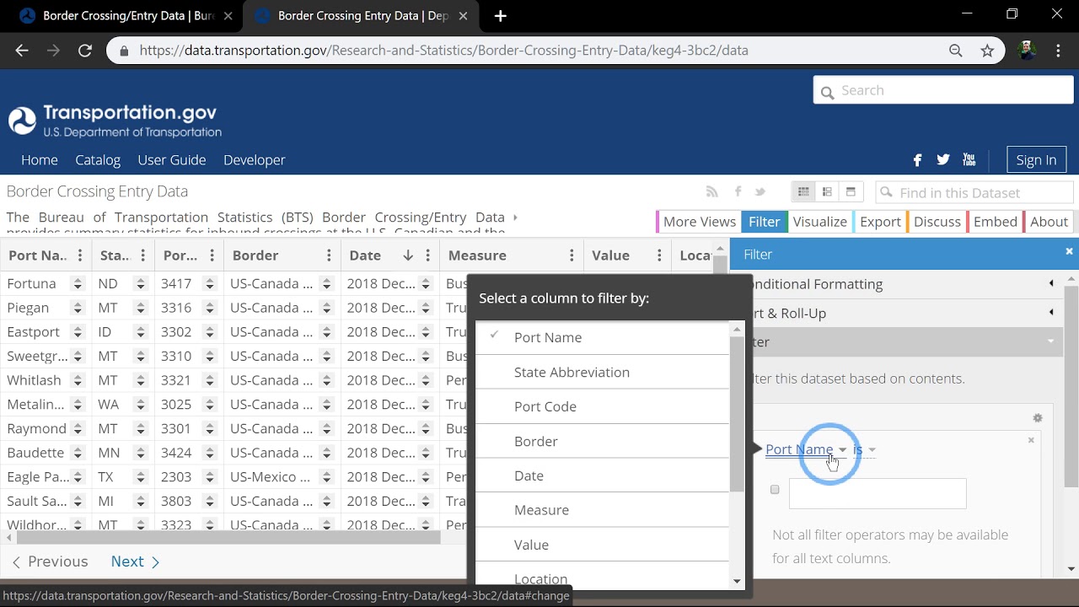Go to Previous page of rows
Screen dimensions: 1079x607
pyautogui.click(x=50, y=561)
